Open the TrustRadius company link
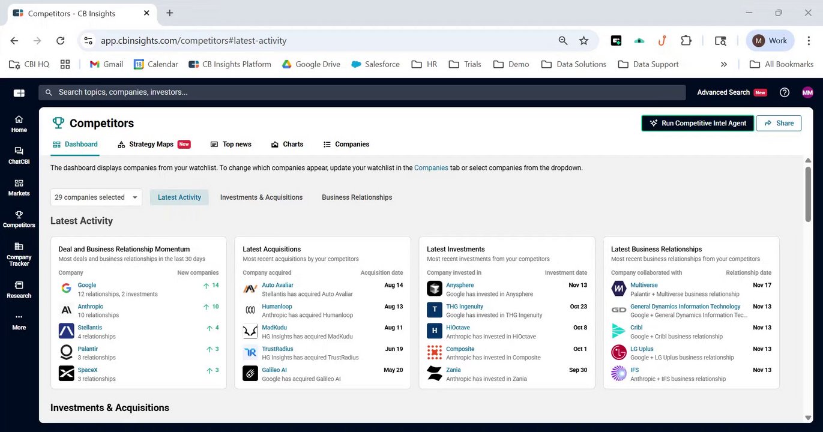 click(277, 349)
